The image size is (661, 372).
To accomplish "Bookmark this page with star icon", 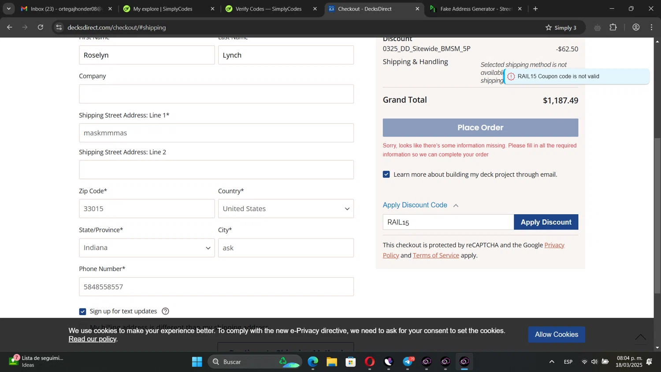I will (x=549, y=27).
